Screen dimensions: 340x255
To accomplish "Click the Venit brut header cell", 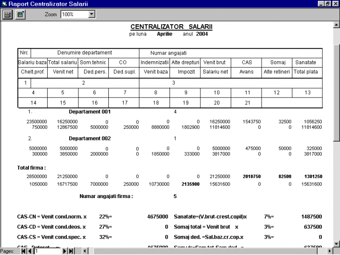I will pyautogui.click(x=216, y=63).
